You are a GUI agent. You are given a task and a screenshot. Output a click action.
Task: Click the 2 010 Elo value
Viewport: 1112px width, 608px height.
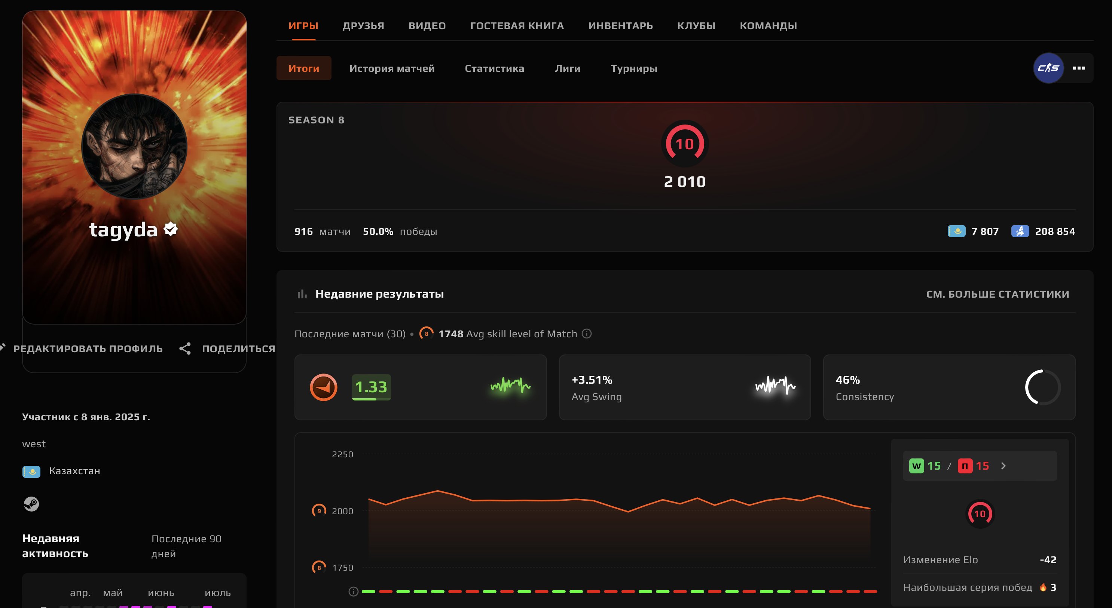click(685, 182)
